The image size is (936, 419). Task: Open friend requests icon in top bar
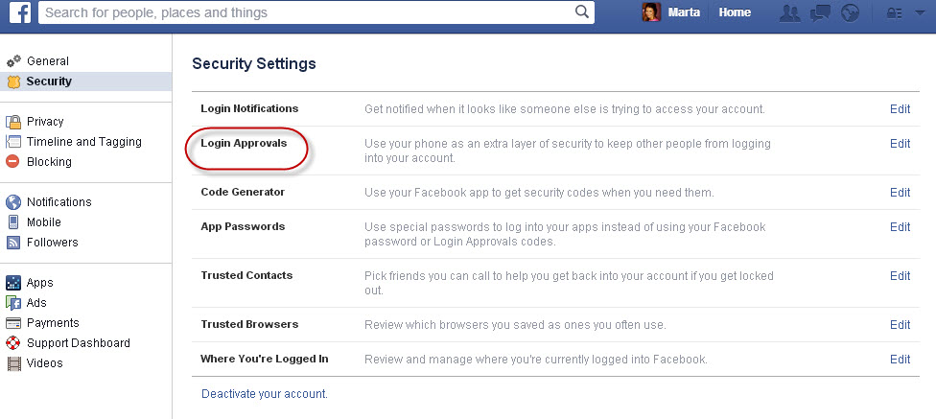pyautogui.click(x=790, y=12)
